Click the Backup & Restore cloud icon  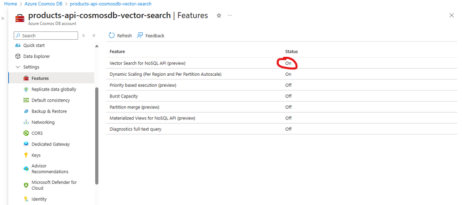coord(26,111)
